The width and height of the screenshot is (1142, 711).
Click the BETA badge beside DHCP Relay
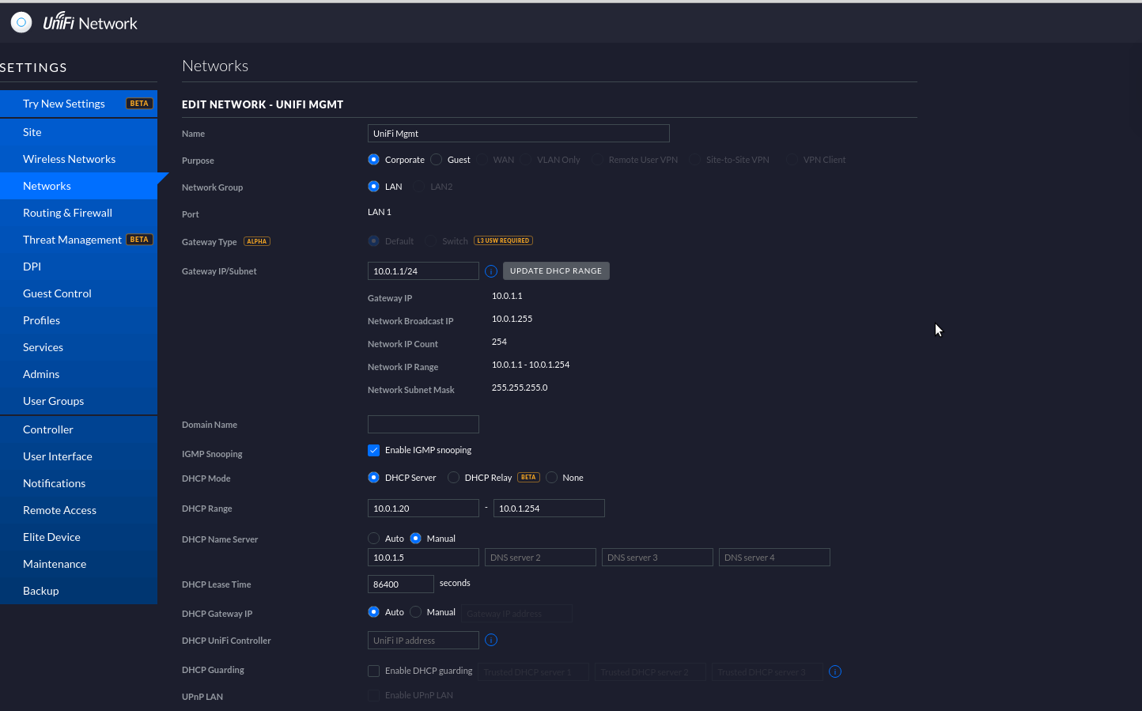528,477
